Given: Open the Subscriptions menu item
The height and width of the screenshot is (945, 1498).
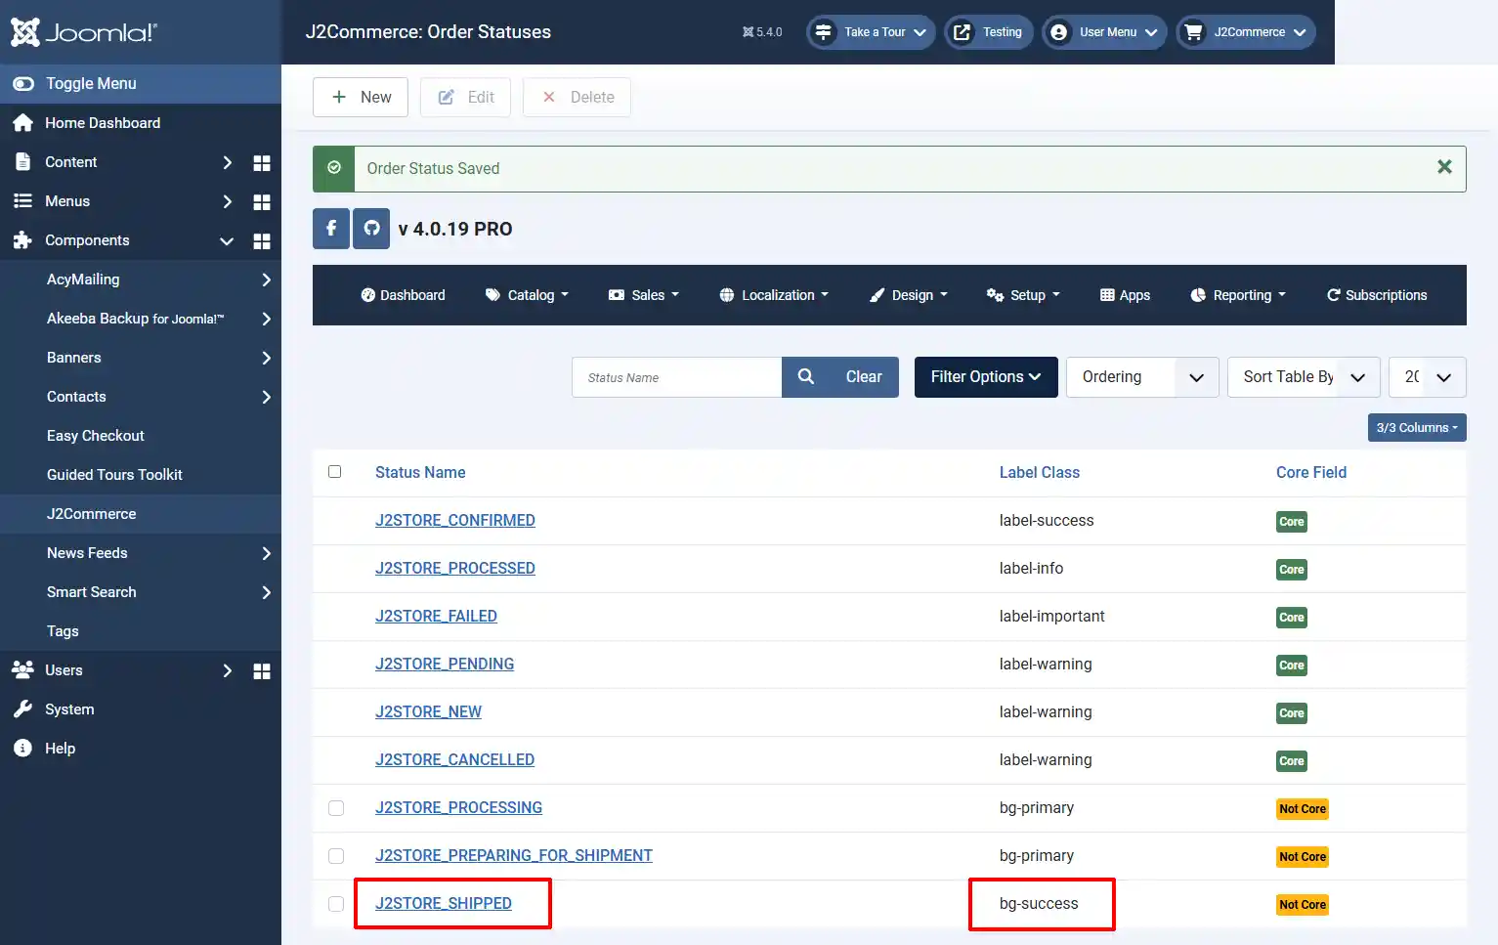Looking at the screenshot, I should (1377, 295).
